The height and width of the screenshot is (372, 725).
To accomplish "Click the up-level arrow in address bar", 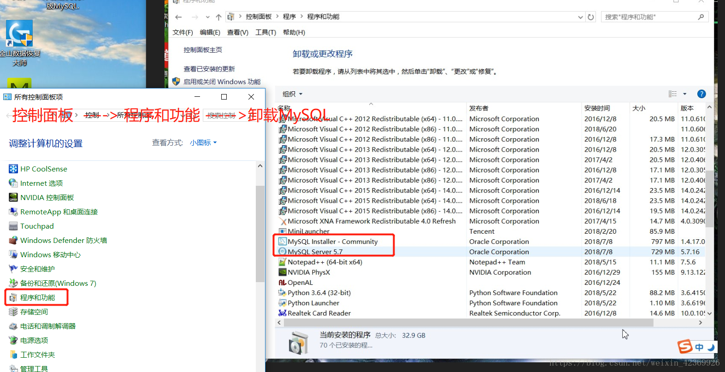I will [x=218, y=17].
